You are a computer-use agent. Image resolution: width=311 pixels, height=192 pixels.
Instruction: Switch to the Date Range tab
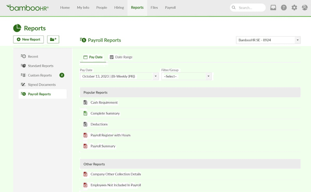tap(121, 57)
